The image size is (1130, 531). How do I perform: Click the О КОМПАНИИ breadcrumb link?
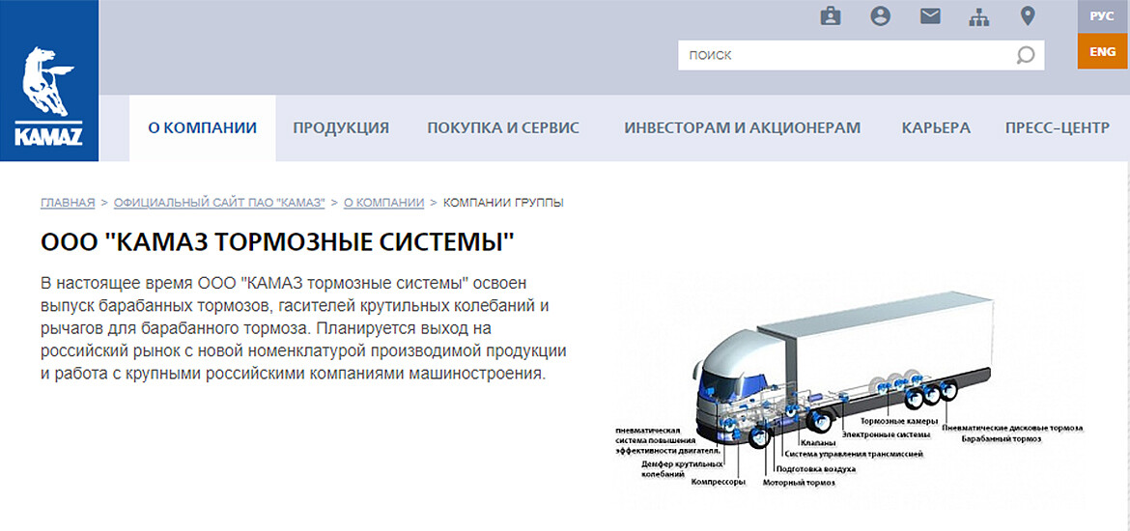pos(383,203)
